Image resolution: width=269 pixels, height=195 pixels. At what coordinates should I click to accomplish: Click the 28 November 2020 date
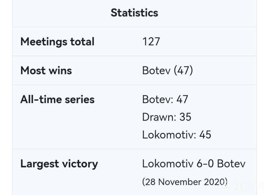[185, 182]
